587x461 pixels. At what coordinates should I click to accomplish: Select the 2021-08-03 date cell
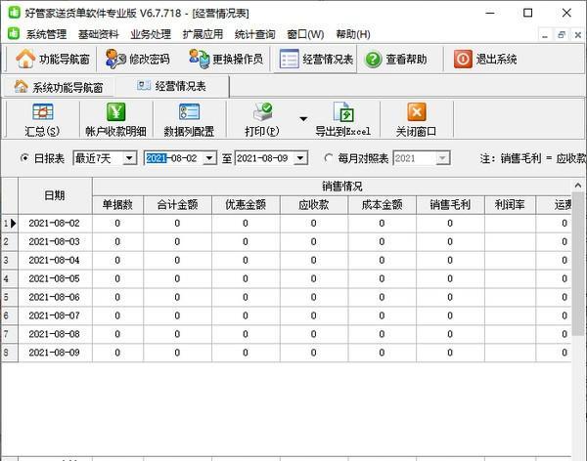click(55, 242)
